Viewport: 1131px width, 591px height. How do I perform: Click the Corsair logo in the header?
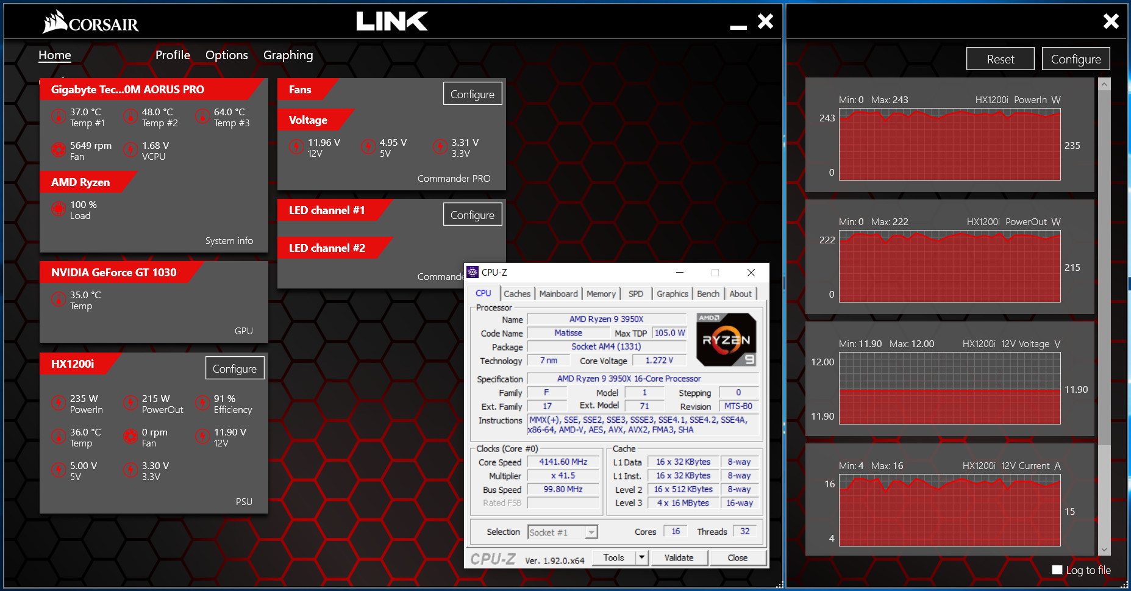(91, 22)
